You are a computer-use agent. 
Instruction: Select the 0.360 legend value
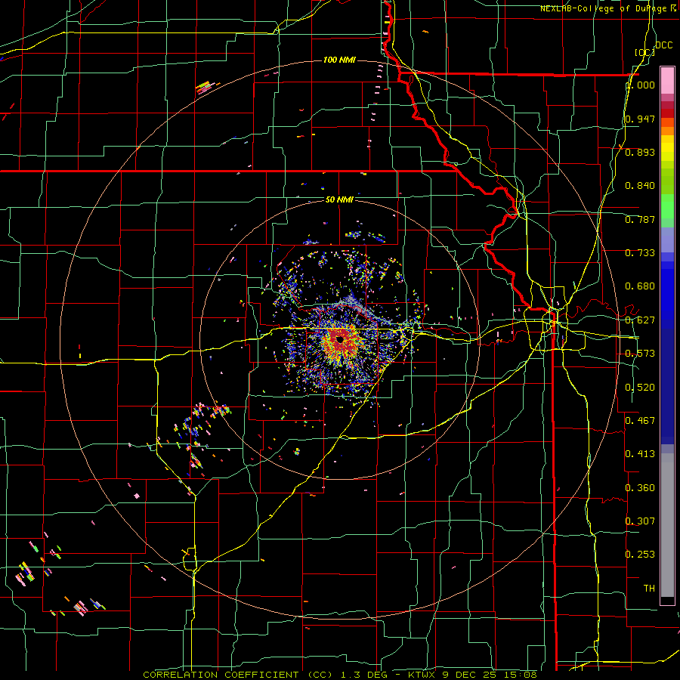point(640,488)
